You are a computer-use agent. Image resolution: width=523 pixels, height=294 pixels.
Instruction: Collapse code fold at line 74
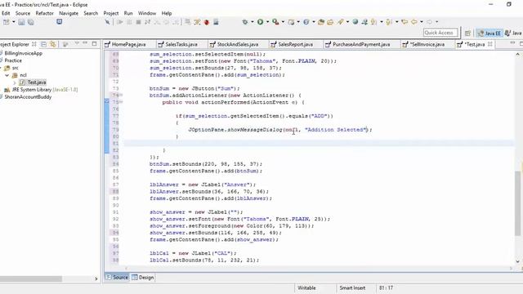tap(122, 96)
